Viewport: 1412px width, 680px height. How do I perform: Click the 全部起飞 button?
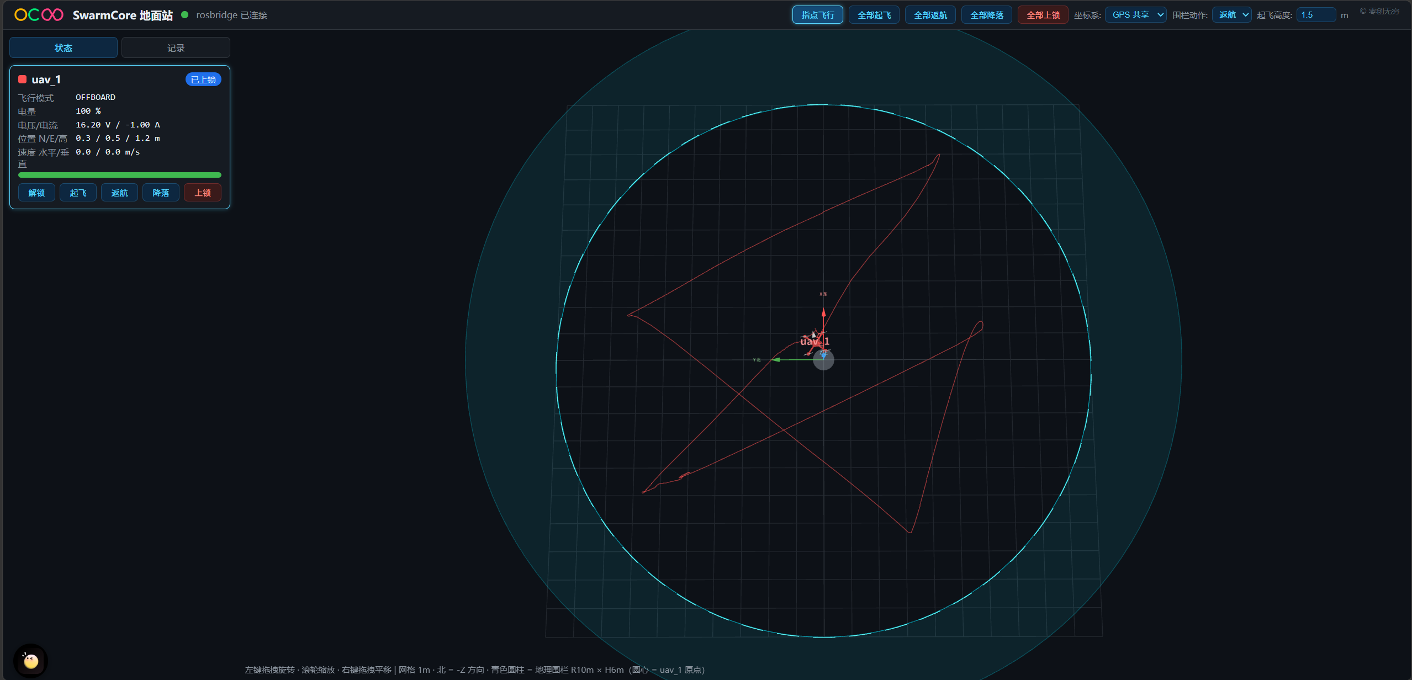coord(874,15)
